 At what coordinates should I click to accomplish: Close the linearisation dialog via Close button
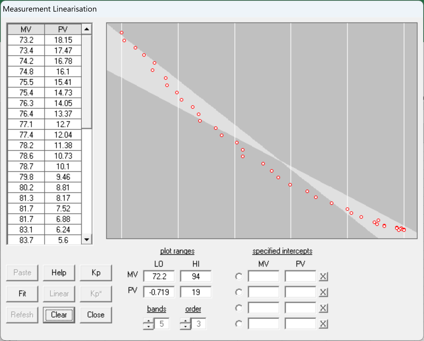point(96,315)
